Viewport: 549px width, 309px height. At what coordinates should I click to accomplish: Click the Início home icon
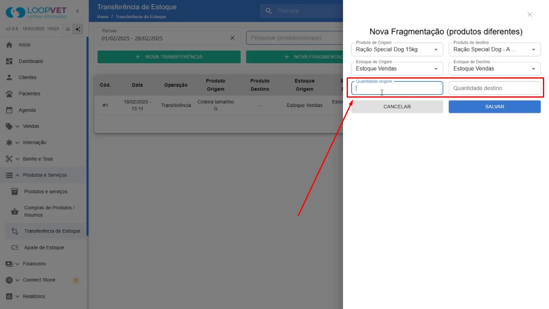pyautogui.click(x=9, y=45)
